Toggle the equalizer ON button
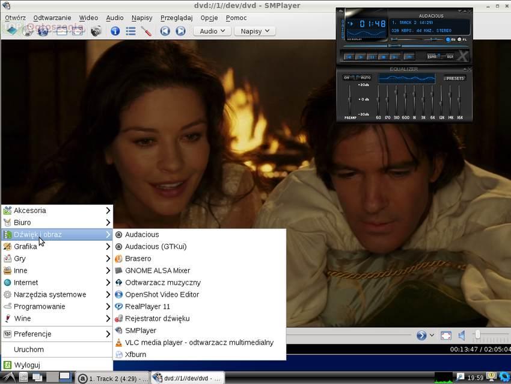The image size is (511, 384). [x=347, y=78]
